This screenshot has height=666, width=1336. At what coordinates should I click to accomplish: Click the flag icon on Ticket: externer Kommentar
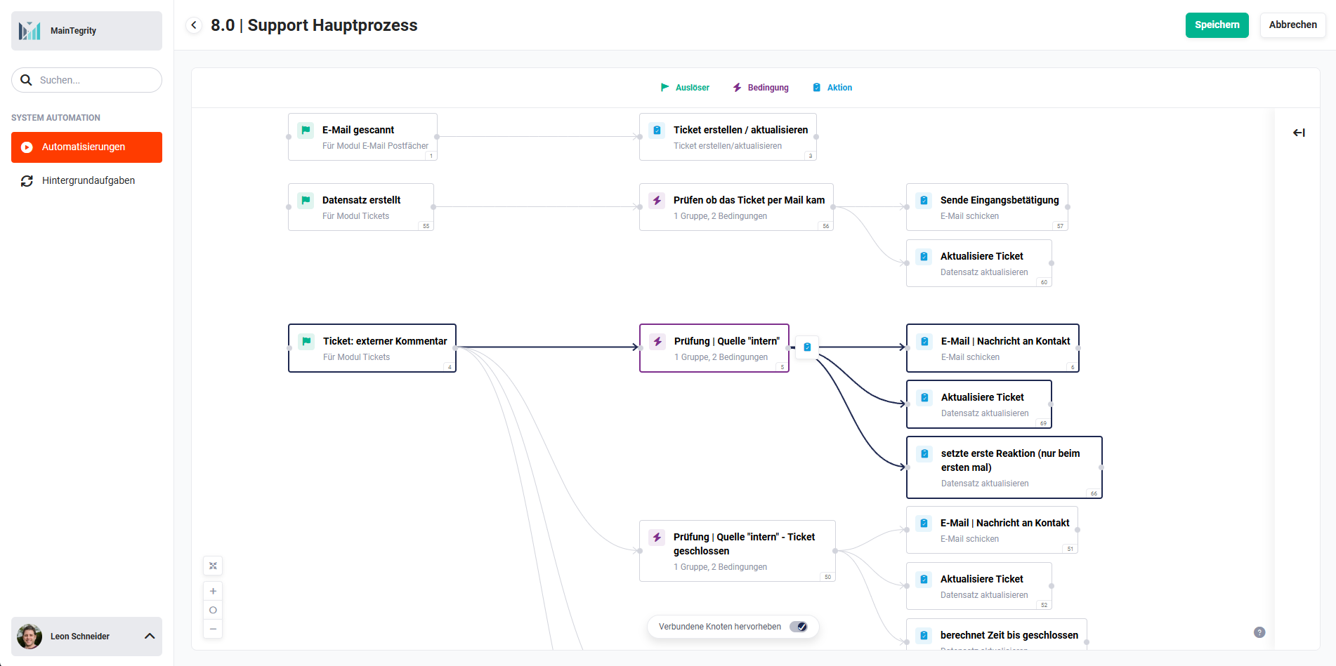pyautogui.click(x=306, y=341)
